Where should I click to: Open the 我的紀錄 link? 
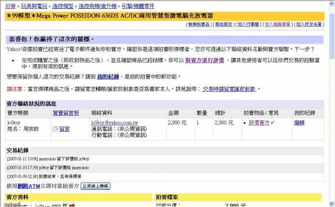[108, 77]
